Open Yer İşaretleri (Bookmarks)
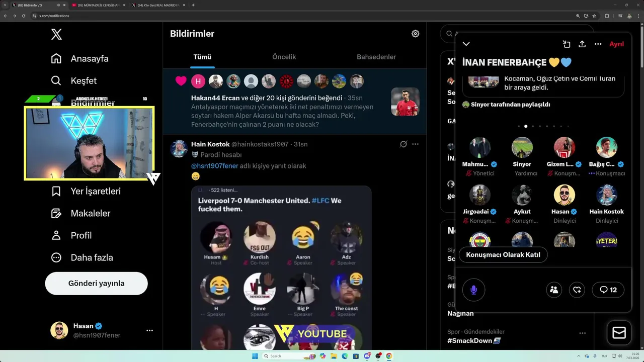 86,191
